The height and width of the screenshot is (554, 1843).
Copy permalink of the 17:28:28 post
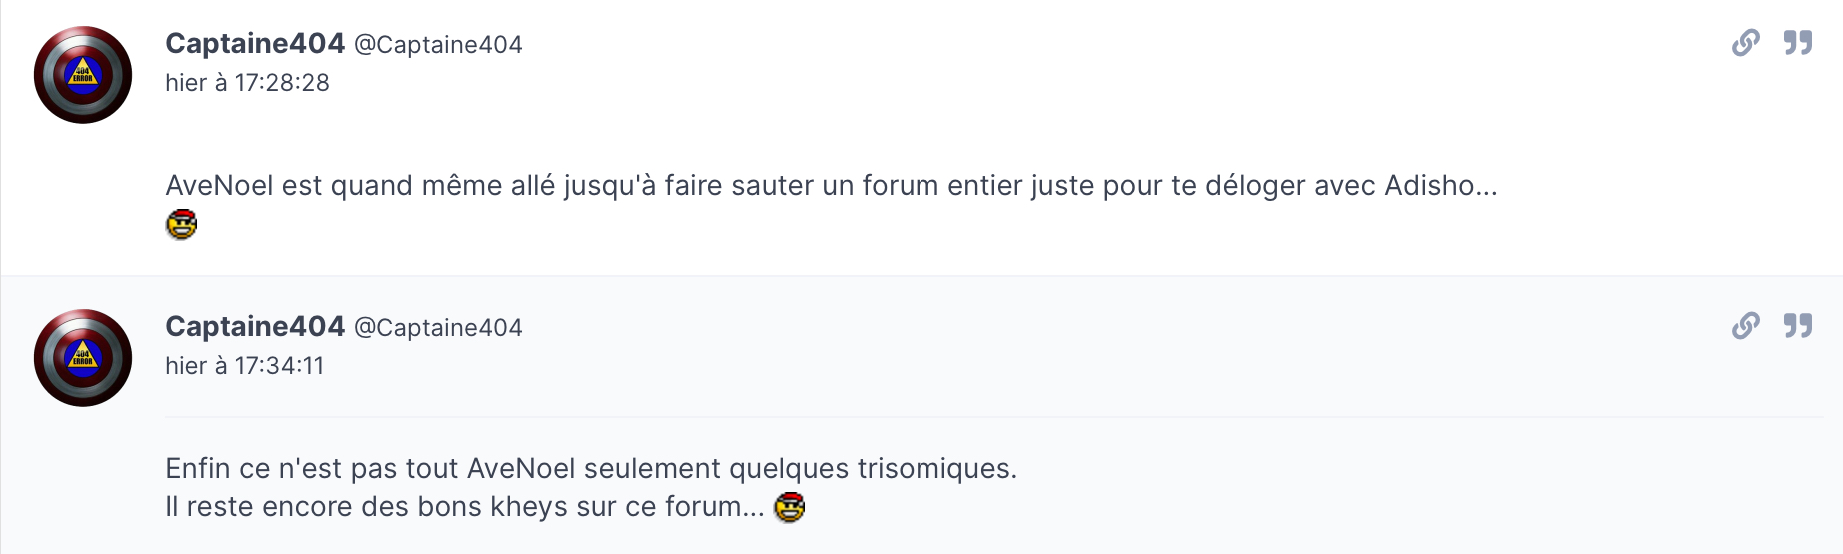1745,43
